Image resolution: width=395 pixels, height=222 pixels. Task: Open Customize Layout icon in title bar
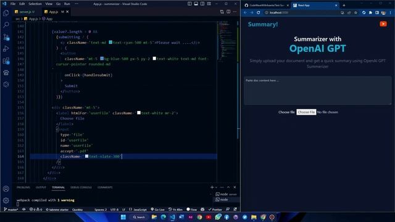(x=209, y=4)
